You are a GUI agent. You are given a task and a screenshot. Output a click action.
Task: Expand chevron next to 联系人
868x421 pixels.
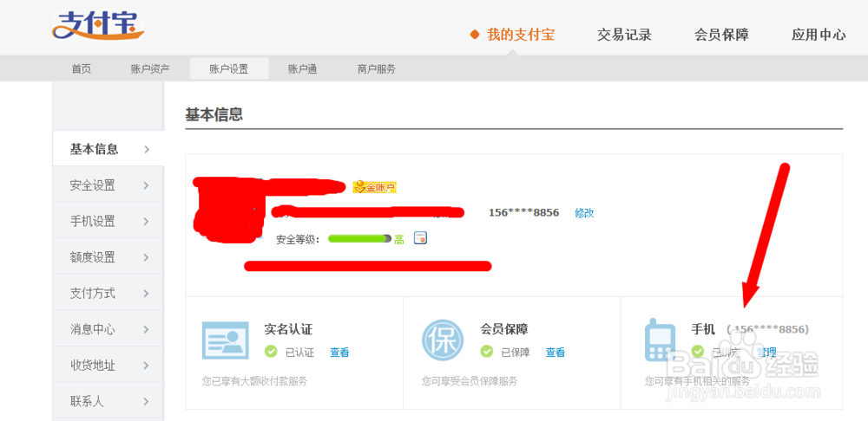pos(147,402)
